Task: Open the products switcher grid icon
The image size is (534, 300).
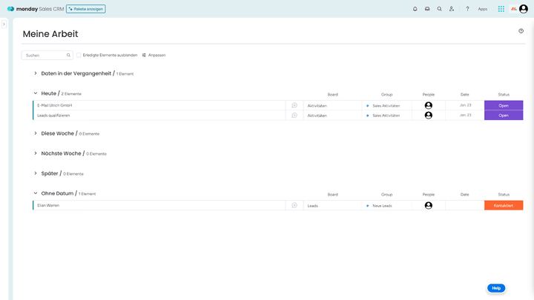Action: [x=501, y=9]
